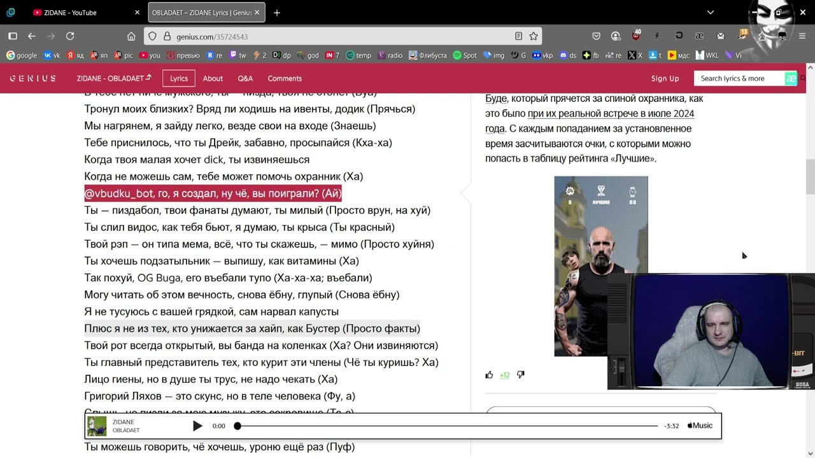
Task: Click the page vertical scrollbar thumb
Action: [x=810, y=177]
